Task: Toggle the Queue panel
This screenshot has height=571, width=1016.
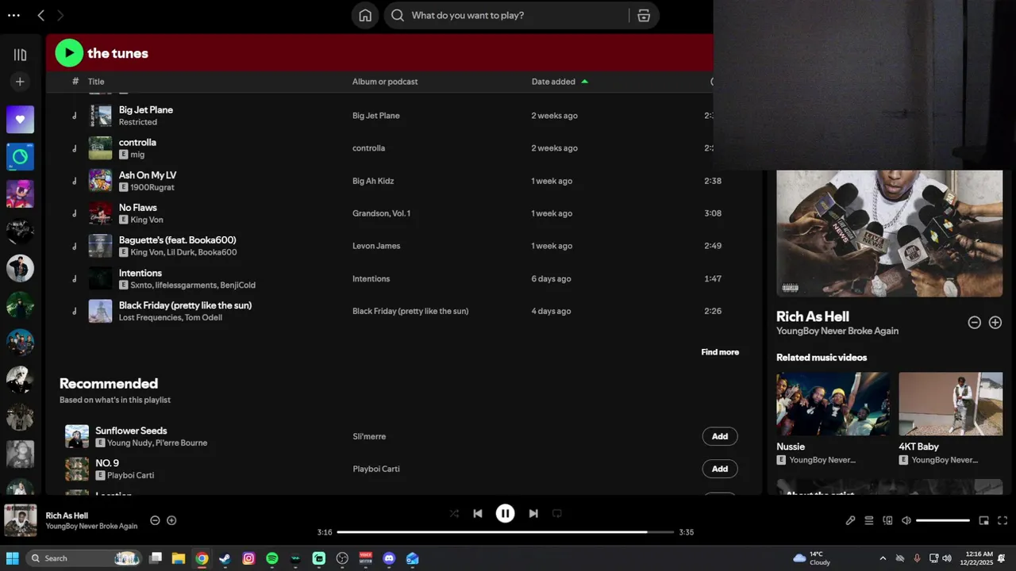Action: (x=869, y=520)
